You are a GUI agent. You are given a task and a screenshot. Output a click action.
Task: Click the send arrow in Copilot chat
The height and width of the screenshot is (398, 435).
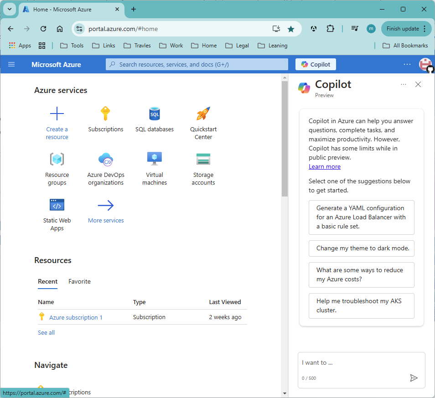(x=414, y=378)
